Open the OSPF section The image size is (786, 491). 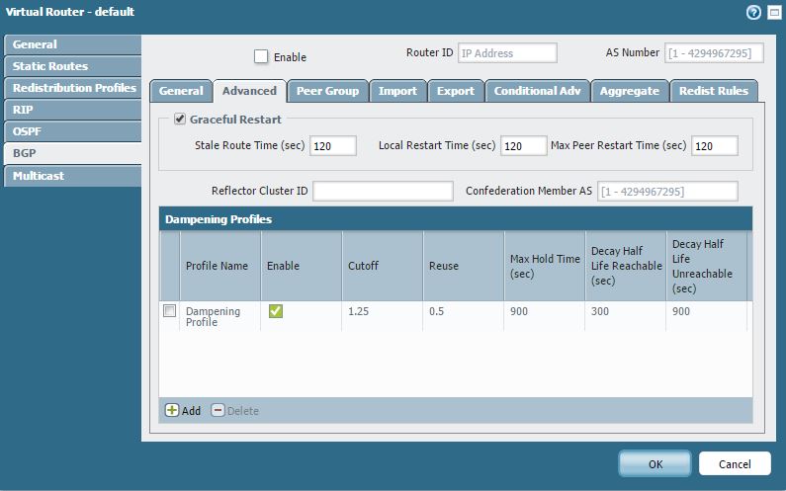click(x=73, y=131)
